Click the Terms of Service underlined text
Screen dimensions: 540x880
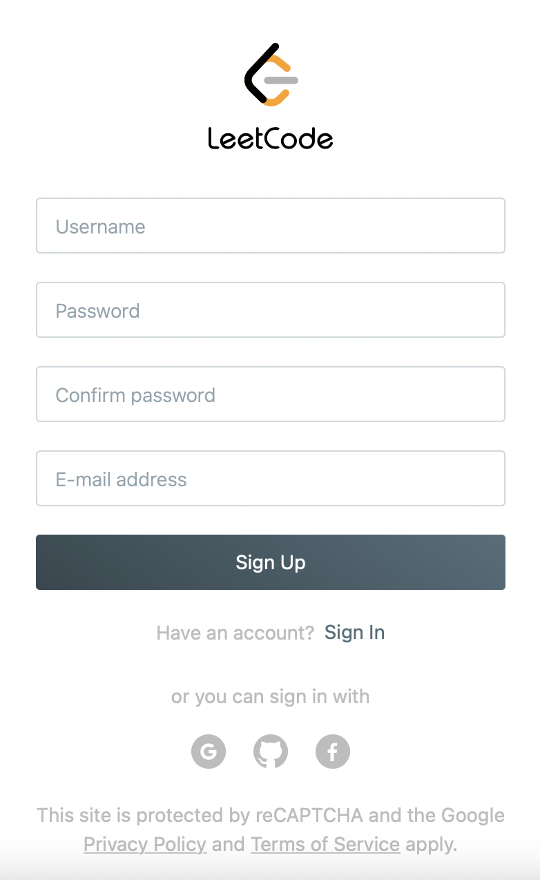(x=325, y=844)
